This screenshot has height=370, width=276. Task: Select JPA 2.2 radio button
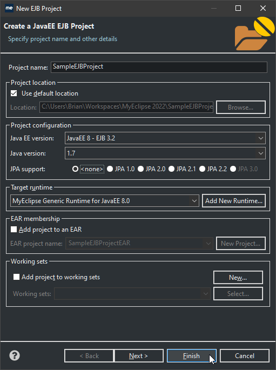(202, 169)
